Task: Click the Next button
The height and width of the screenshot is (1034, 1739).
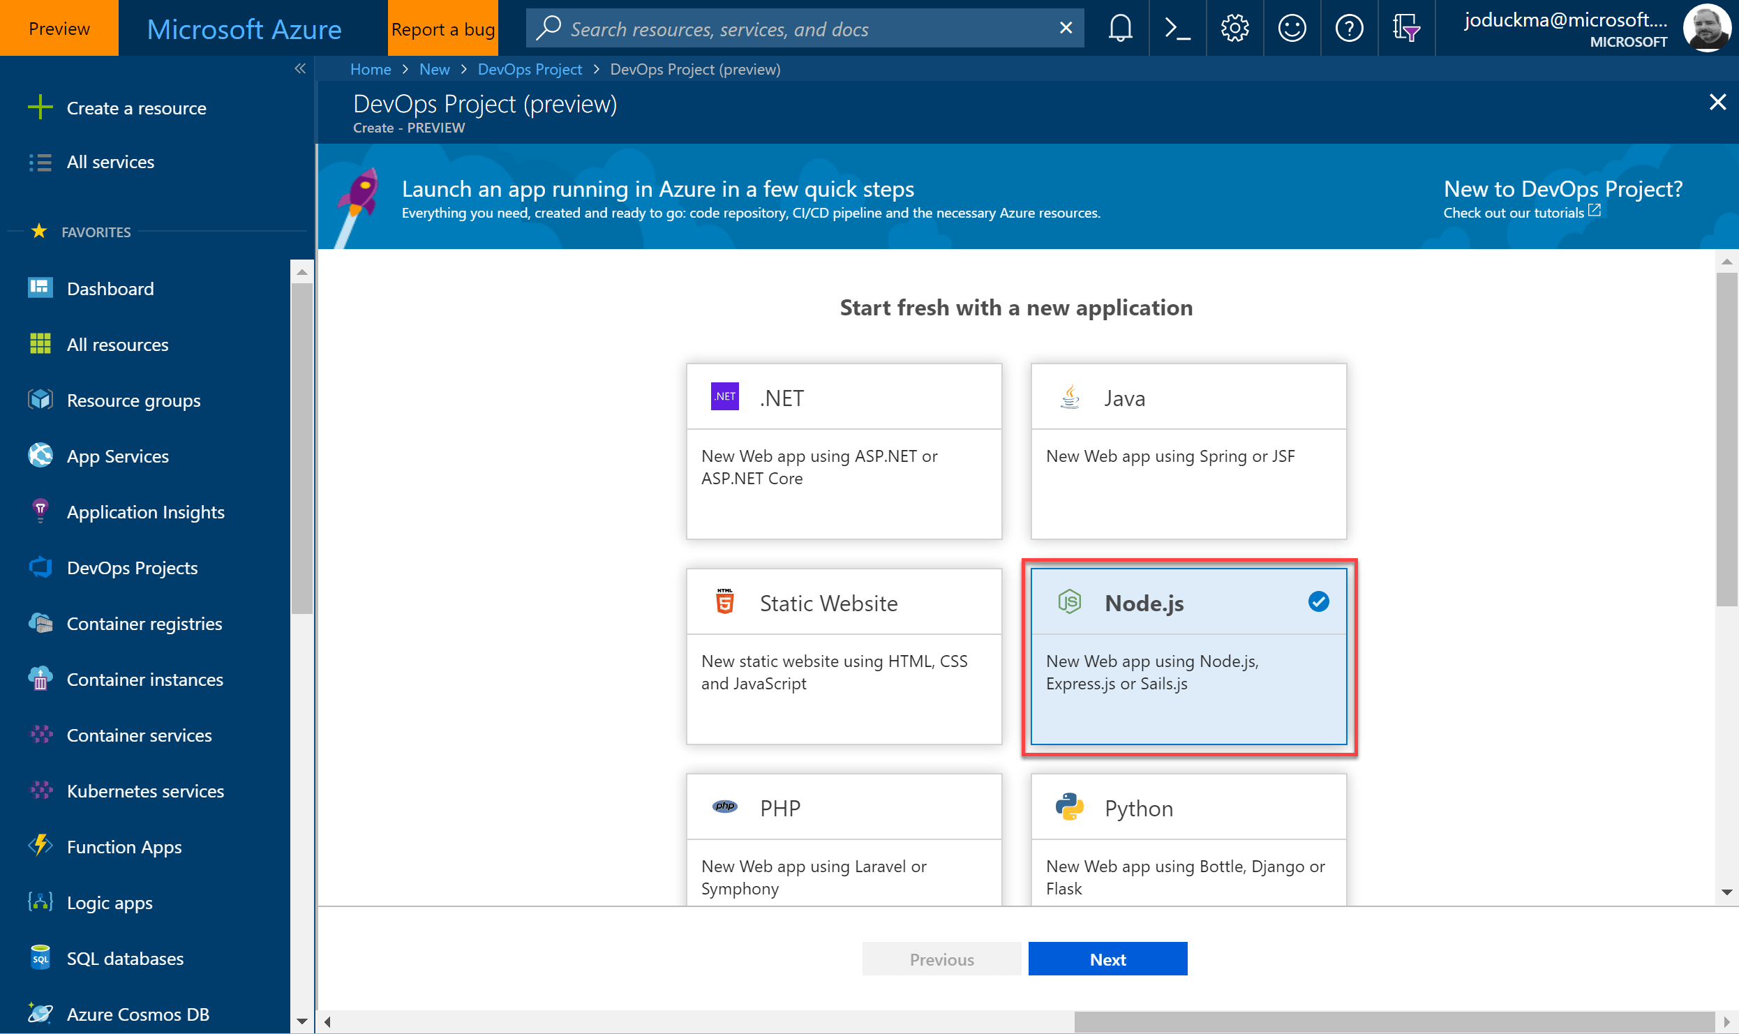Action: tap(1107, 959)
